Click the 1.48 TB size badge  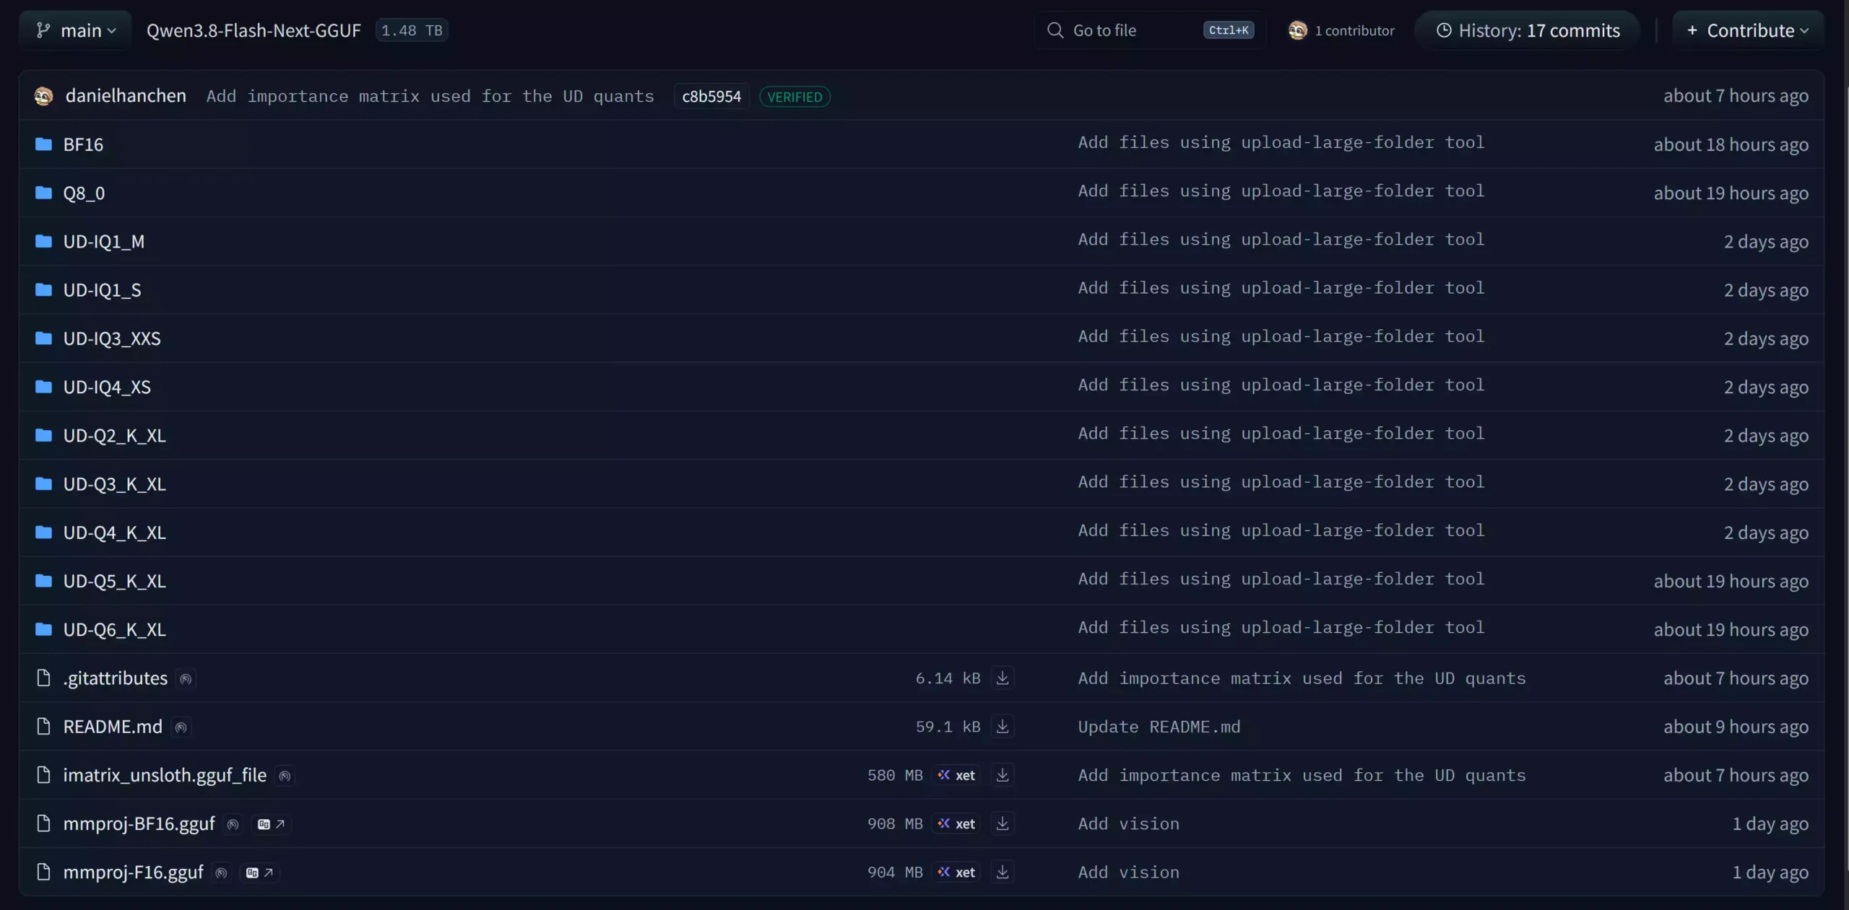412,30
